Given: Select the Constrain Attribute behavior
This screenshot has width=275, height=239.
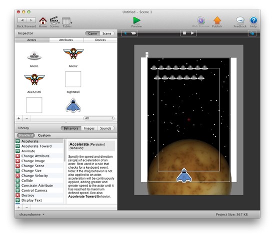Looking at the screenshot, I should coord(39,186).
